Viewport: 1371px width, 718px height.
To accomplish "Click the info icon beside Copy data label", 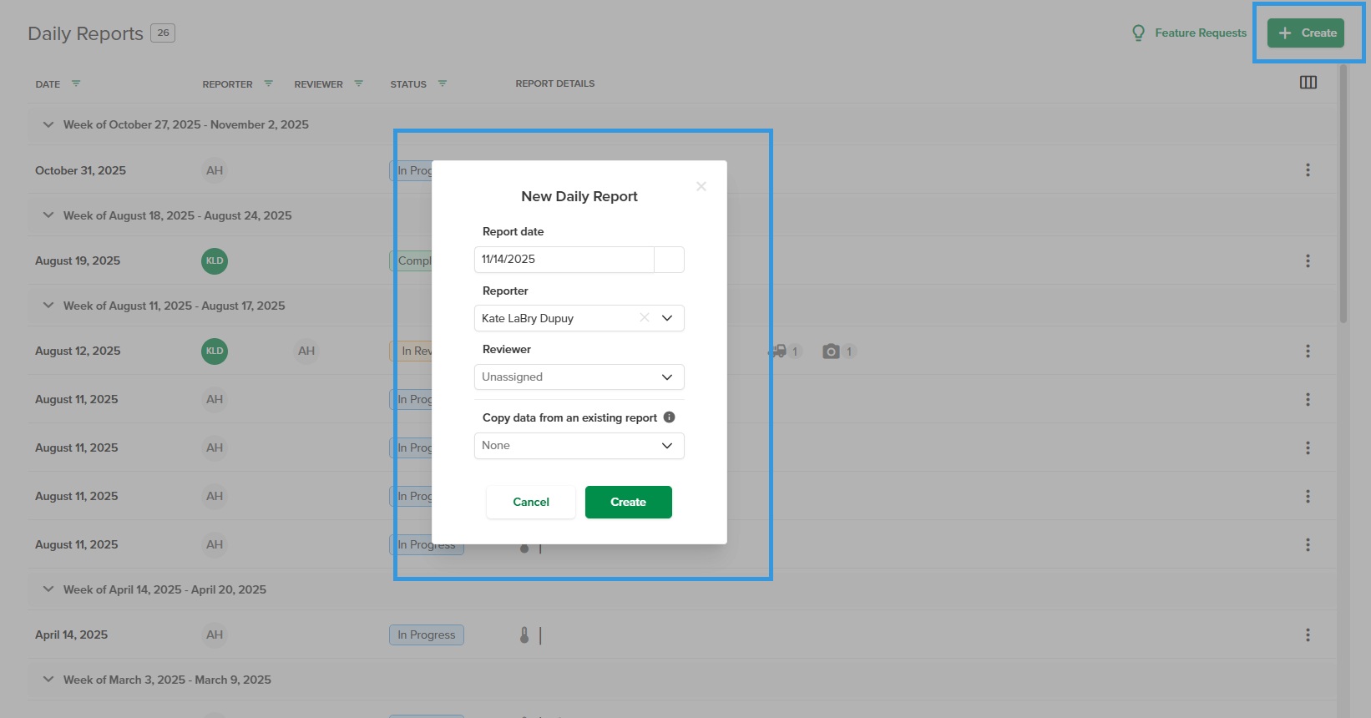I will (x=670, y=417).
